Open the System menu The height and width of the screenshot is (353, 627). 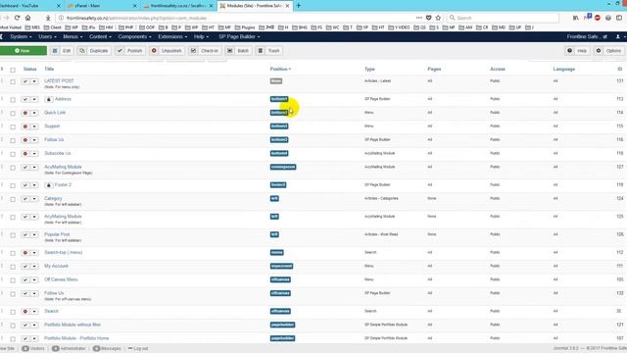point(21,36)
